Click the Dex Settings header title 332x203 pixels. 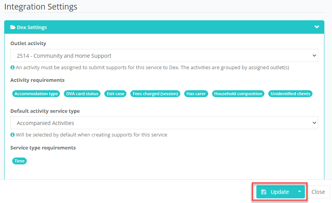(32, 28)
